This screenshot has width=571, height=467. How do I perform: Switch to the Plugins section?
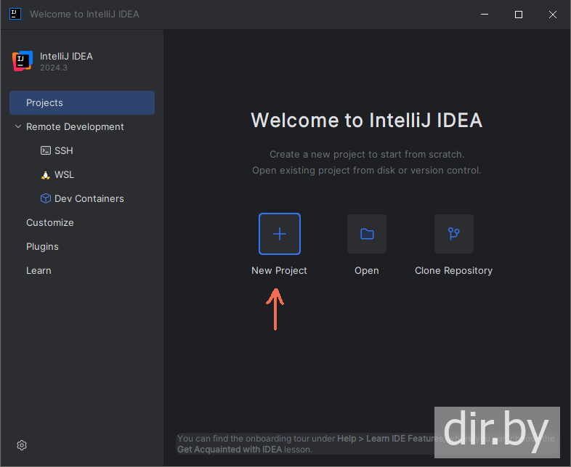click(x=42, y=247)
